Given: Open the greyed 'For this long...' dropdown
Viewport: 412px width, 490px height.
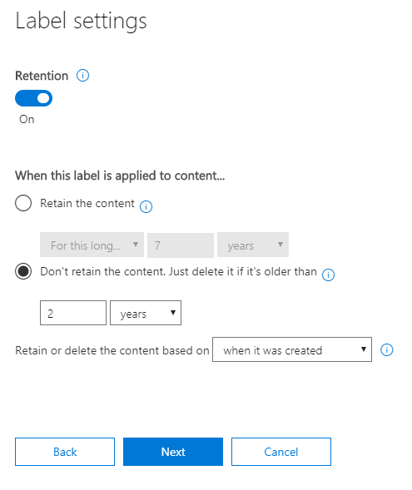Looking at the screenshot, I should 92,245.
